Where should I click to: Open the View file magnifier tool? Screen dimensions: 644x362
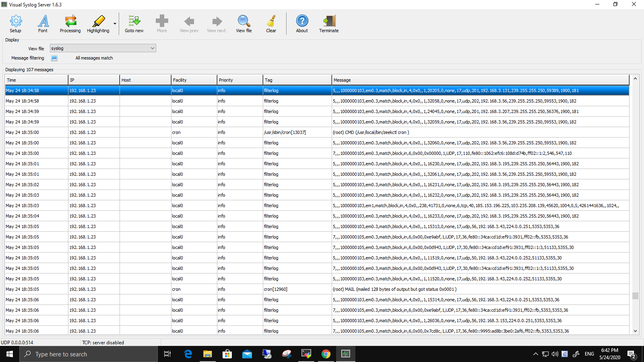click(x=244, y=24)
